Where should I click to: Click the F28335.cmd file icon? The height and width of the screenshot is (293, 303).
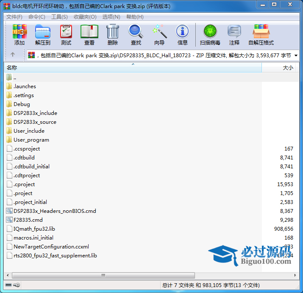click(9, 220)
